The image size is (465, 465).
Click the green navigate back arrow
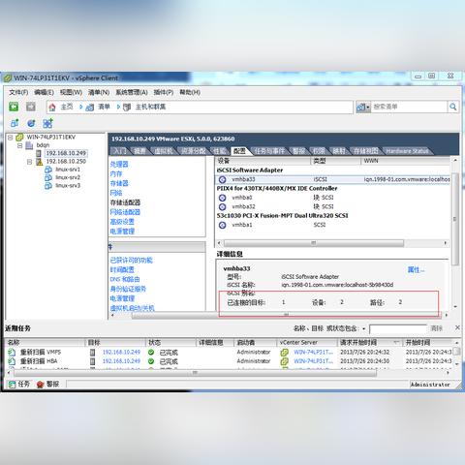[x=14, y=107]
